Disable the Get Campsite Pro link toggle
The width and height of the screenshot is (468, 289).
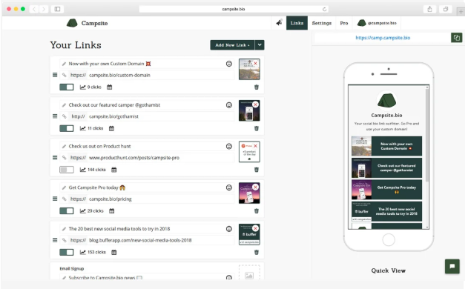(67, 211)
